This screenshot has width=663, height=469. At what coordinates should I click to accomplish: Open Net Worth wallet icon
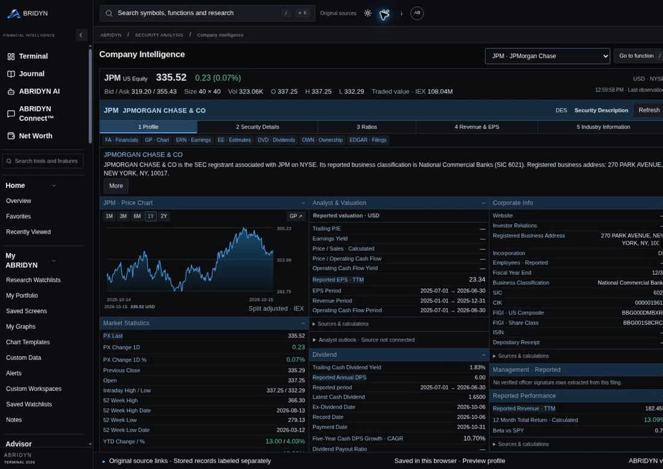[x=11, y=136]
